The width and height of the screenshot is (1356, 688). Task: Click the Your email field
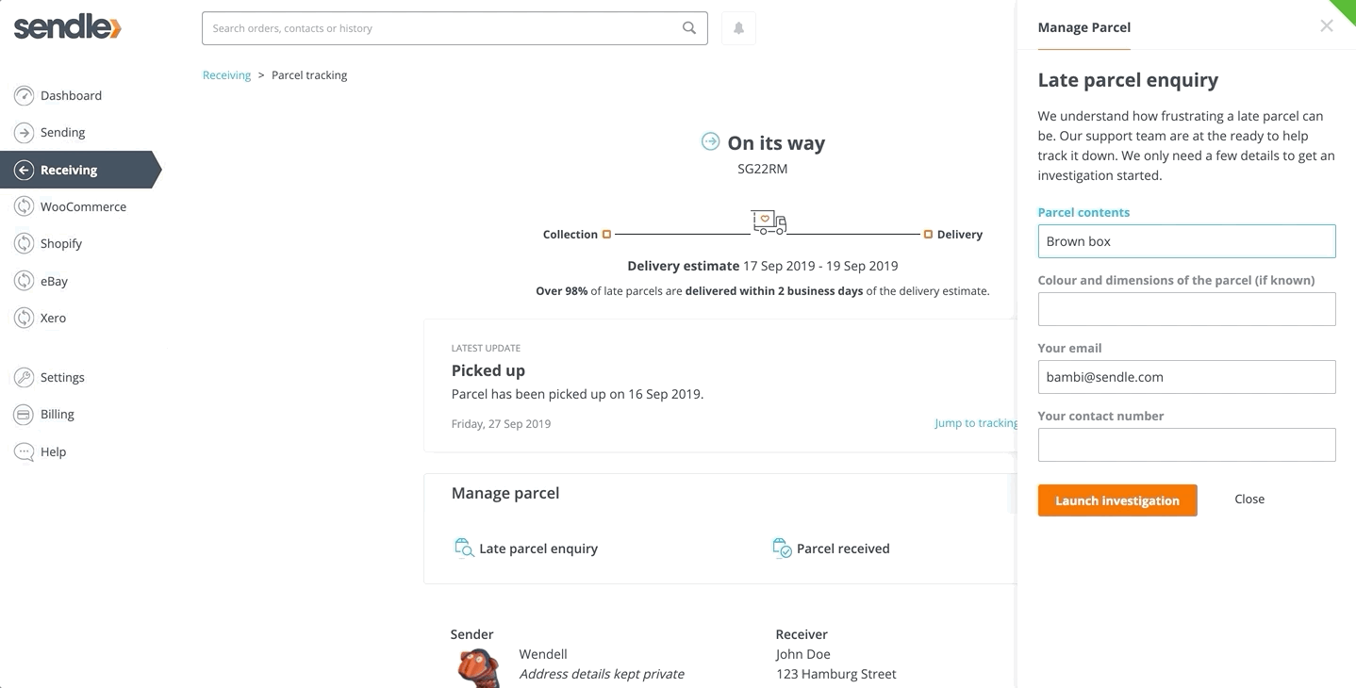tap(1186, 377)
